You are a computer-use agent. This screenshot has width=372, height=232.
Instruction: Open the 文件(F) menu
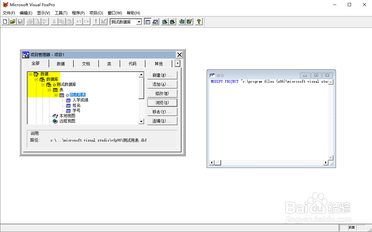coord(9,13)
